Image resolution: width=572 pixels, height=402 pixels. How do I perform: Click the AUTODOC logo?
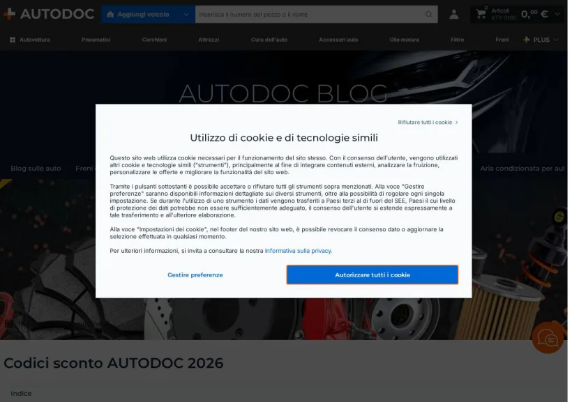(x=49, y=14)
